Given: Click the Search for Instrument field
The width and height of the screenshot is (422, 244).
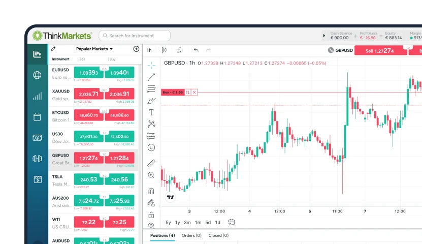Looking at the screenshot, I should [135, 36].
